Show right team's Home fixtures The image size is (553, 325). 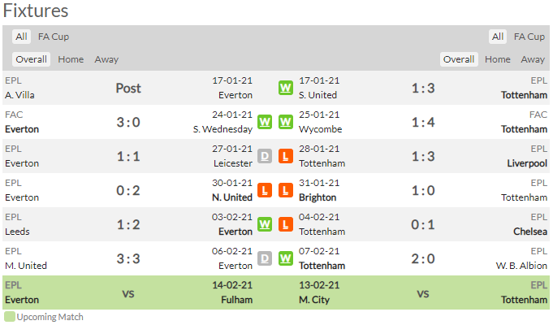coord(497,59)
